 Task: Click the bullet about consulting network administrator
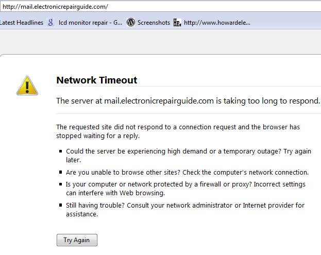point(185,209)
